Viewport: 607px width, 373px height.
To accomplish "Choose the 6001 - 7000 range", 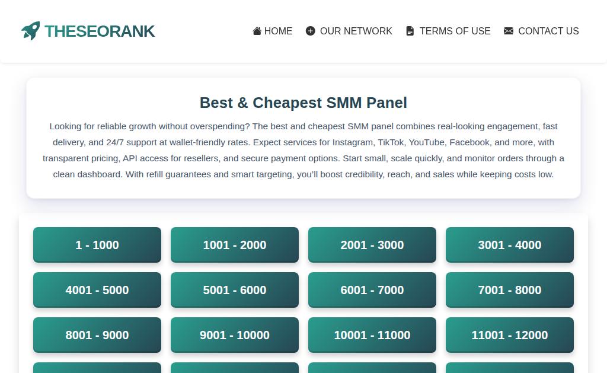I will coord(372,290).
